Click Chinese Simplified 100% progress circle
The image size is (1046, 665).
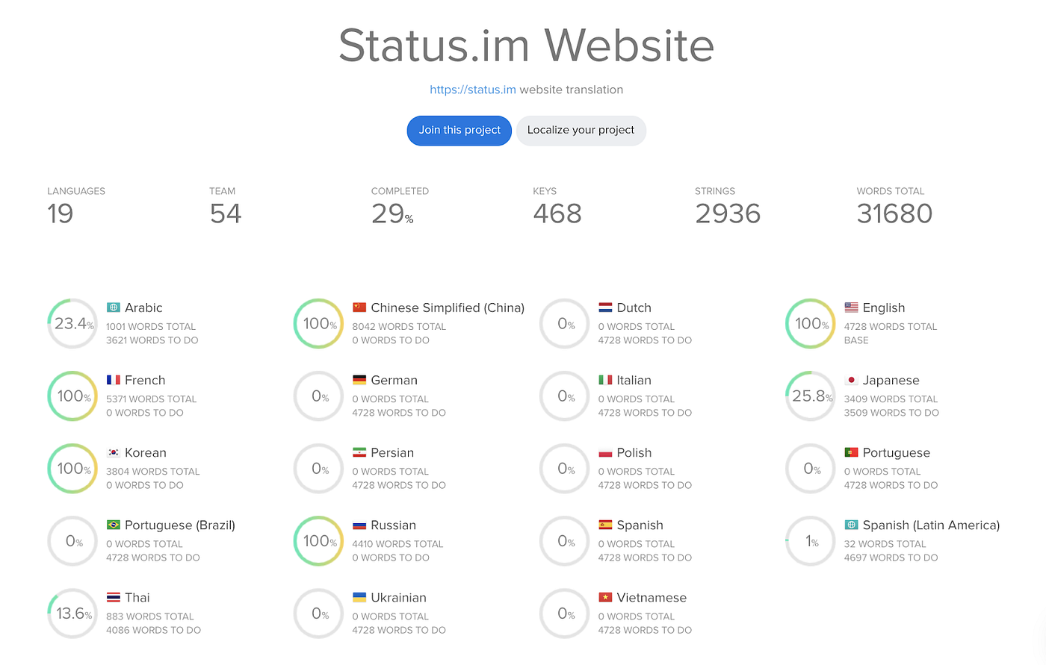click(x=318, y=324)
